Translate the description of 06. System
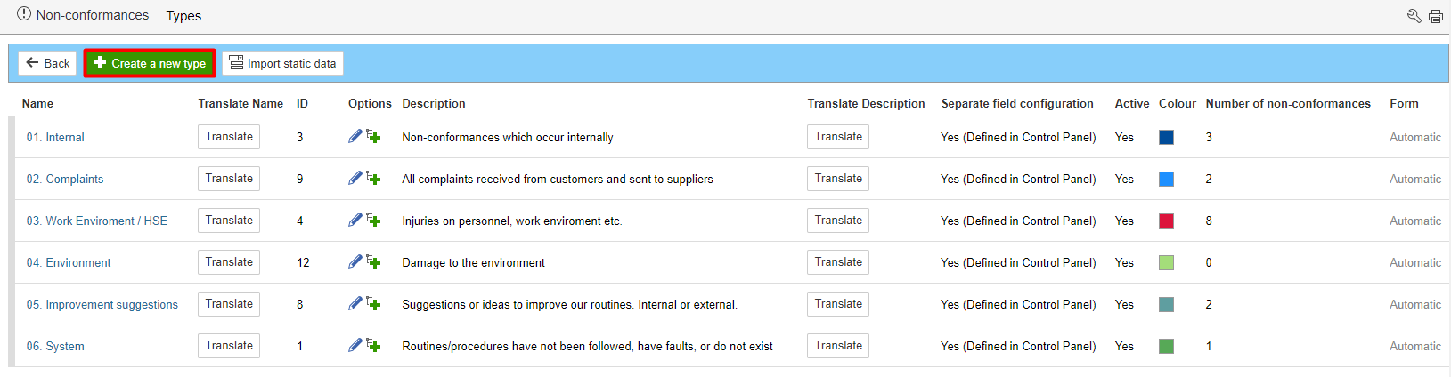The image size is (1451, 377). click(838, 346)
